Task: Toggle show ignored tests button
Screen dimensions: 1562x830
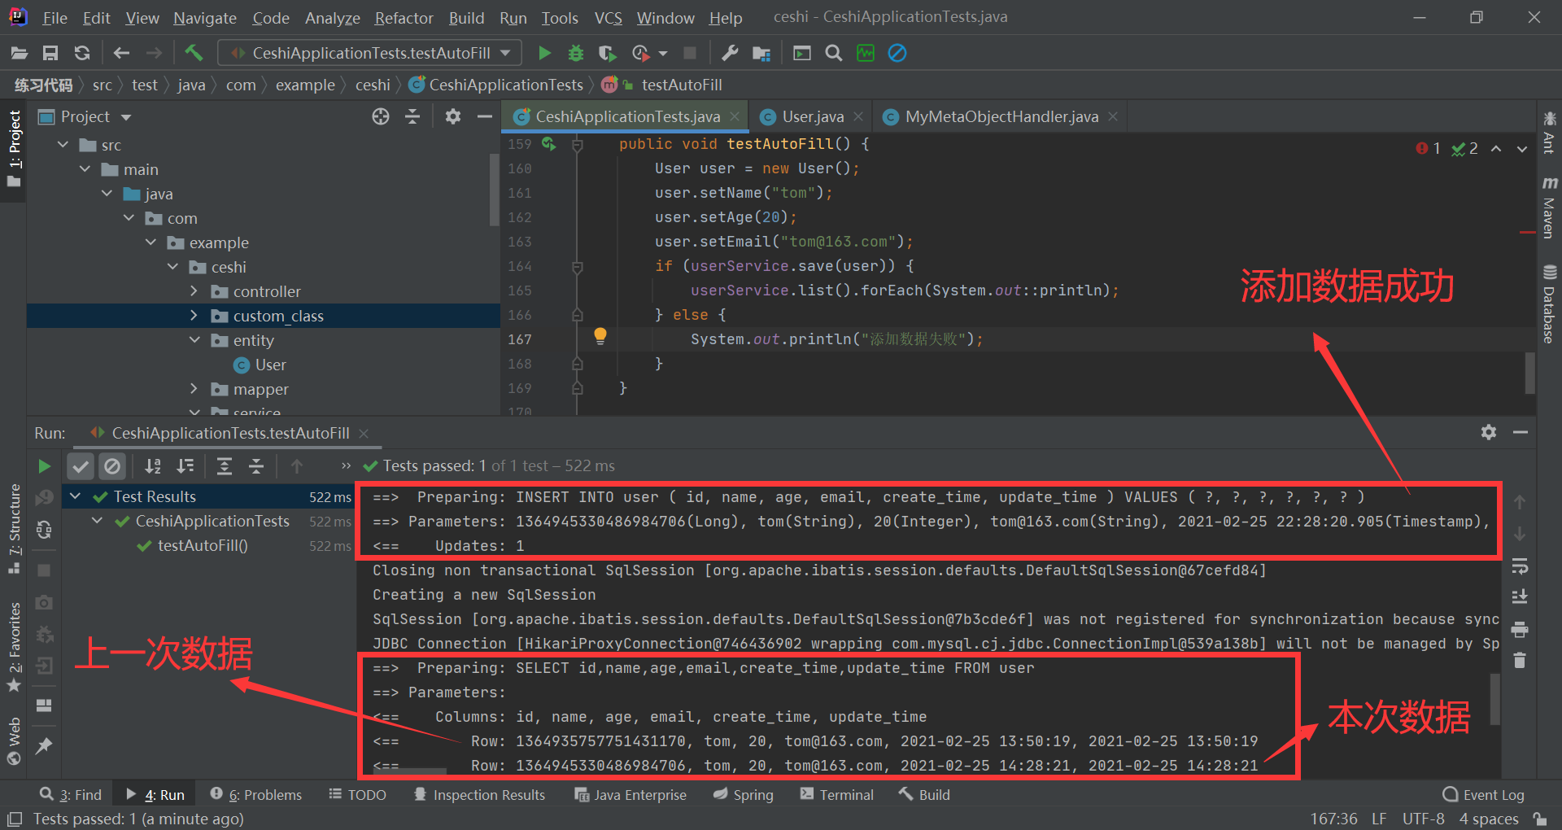Action: click(x=112, y=465)
